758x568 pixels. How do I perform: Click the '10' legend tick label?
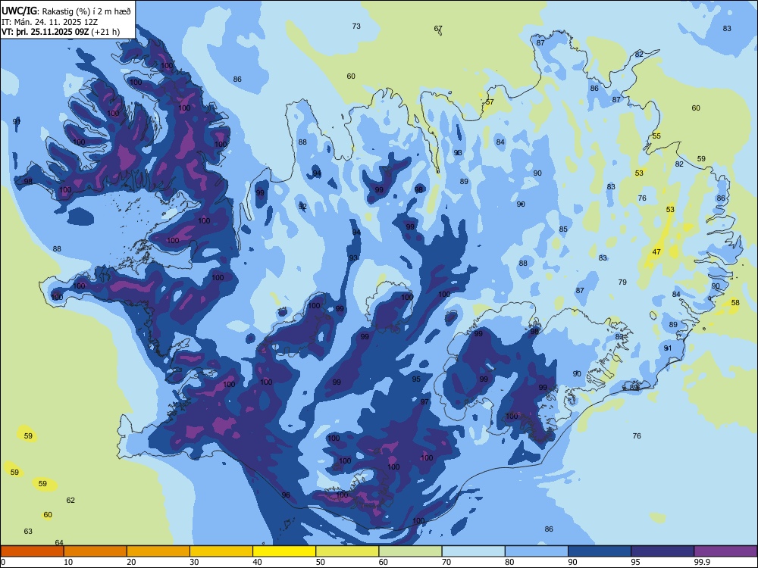[x=68, y=562]
